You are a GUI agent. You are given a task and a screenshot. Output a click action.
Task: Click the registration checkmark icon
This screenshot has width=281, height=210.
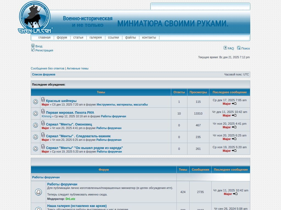tap(33, 50)
